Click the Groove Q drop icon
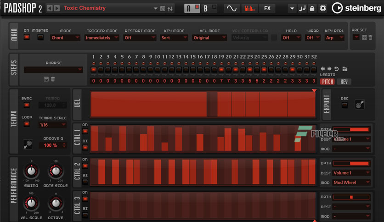Viewport: 384px width, 222px height. pos(28,144)
